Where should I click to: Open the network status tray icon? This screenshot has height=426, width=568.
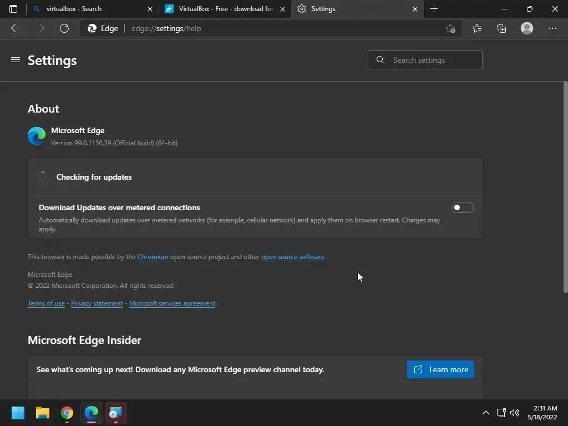pos(501,413)
